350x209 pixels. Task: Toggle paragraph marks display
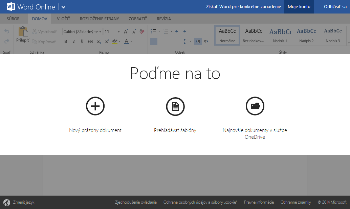coord(198,42)
